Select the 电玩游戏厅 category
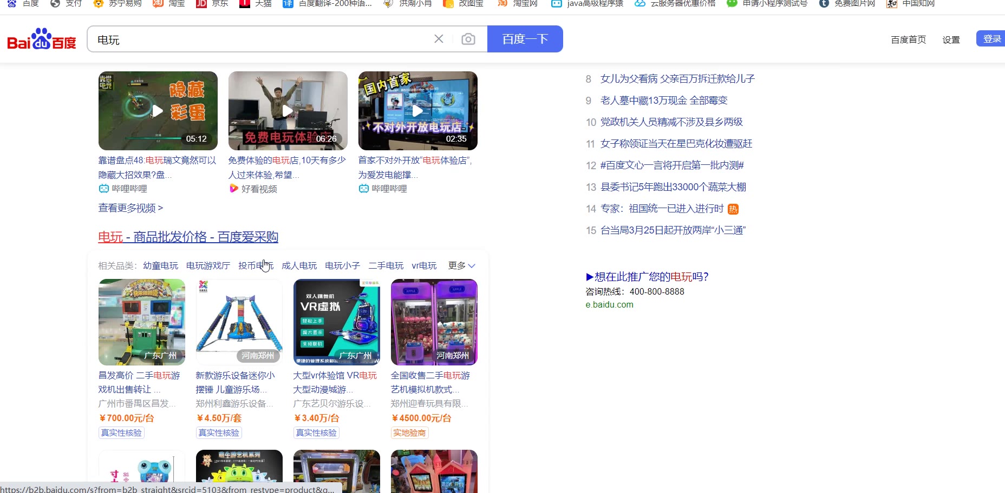 [x=208, y=265]
